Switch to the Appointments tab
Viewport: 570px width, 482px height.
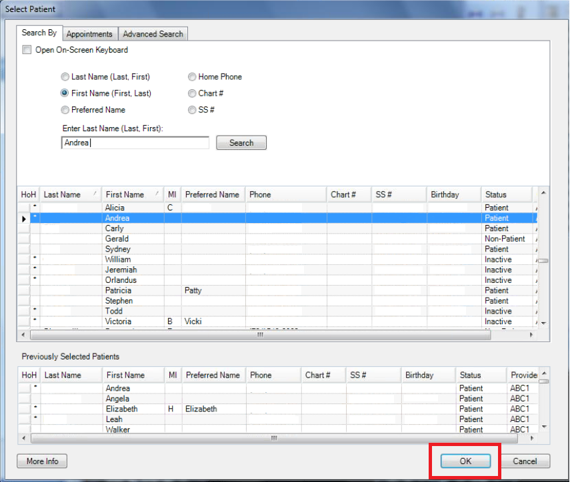coord(89,34)
